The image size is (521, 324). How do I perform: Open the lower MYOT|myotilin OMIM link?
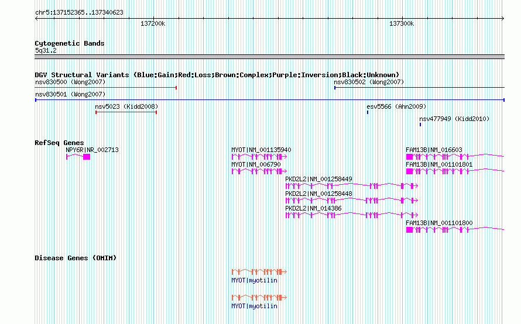[254, 306]
